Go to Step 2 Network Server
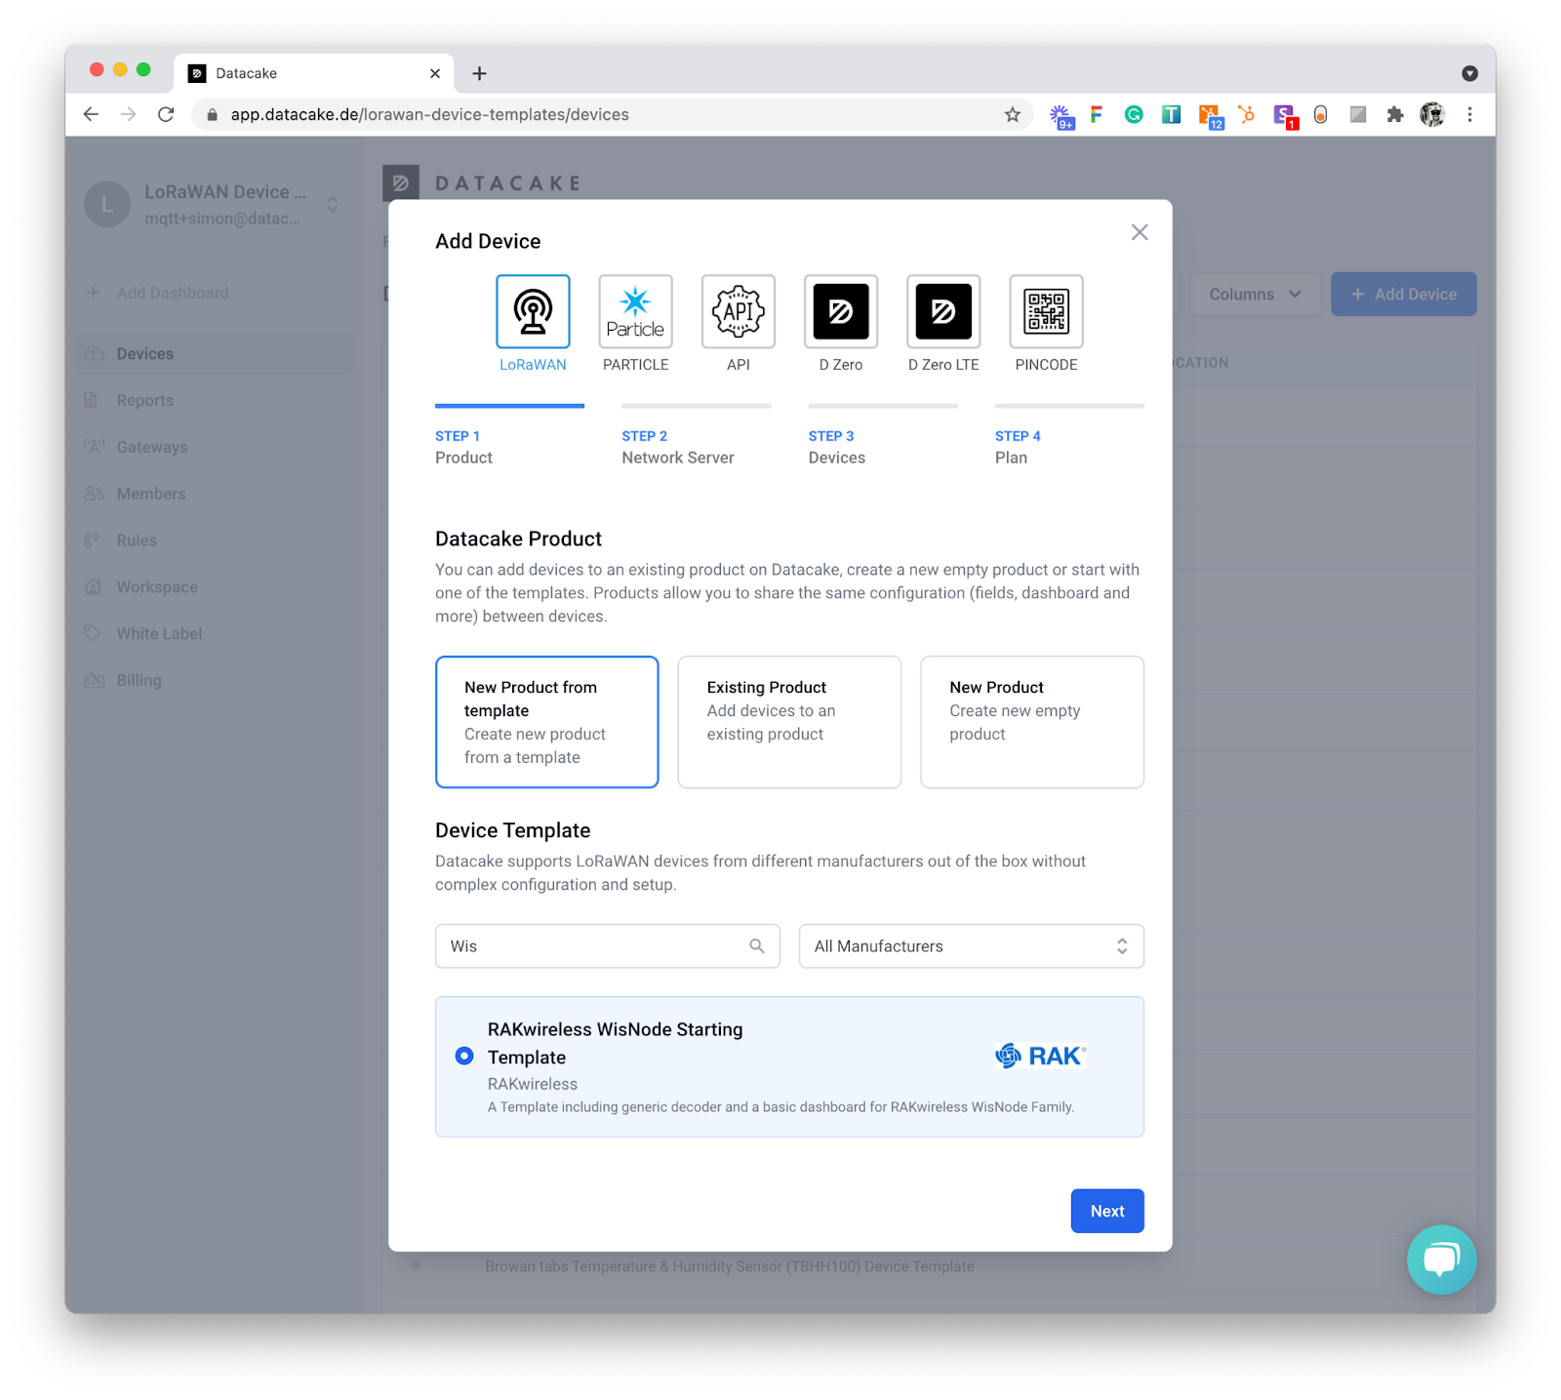The image size is (1561, 1400). click(x=697, y=437)
